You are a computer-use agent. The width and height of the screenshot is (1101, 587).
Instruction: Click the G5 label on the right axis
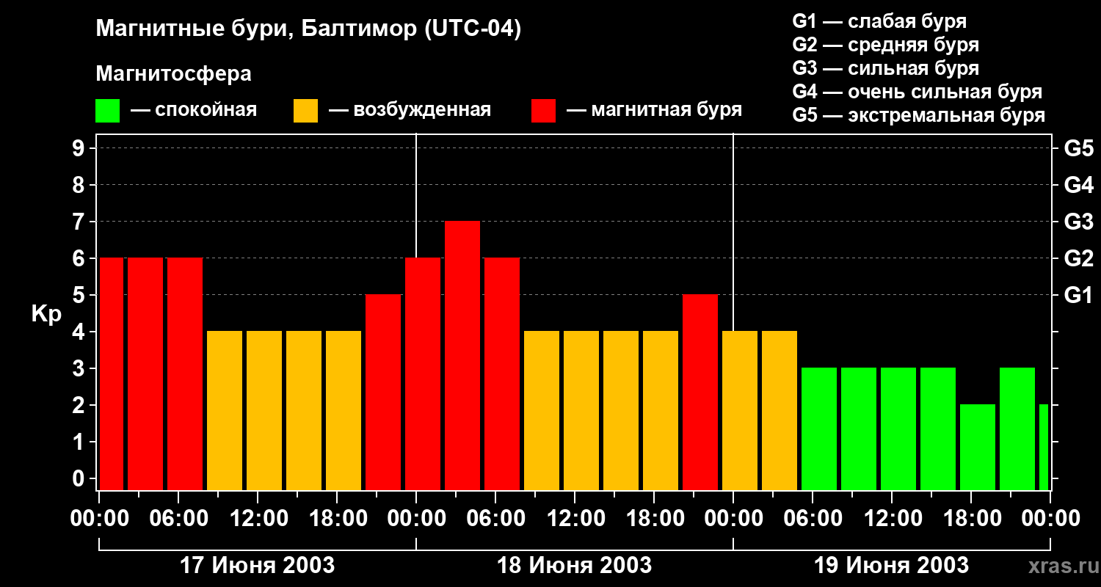point(1078,148)
